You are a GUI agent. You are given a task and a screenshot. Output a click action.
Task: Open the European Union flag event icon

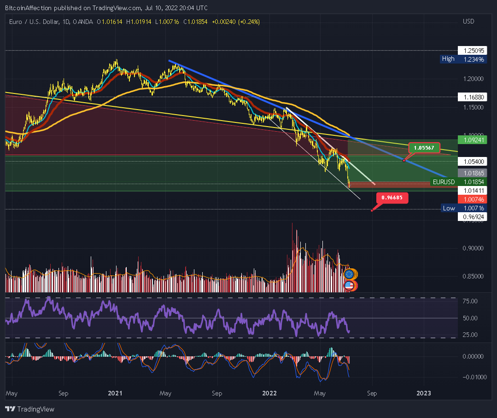[349, 274]
